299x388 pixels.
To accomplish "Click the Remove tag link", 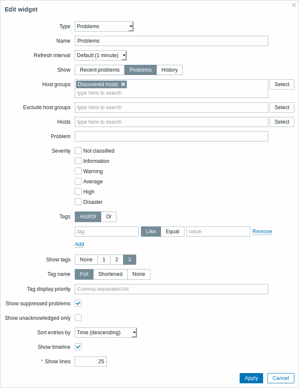I will point(262,232).
